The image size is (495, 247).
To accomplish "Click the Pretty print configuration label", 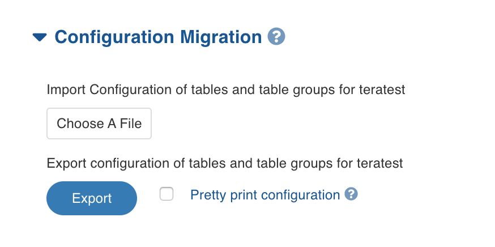I will click(x=265, y=195).
